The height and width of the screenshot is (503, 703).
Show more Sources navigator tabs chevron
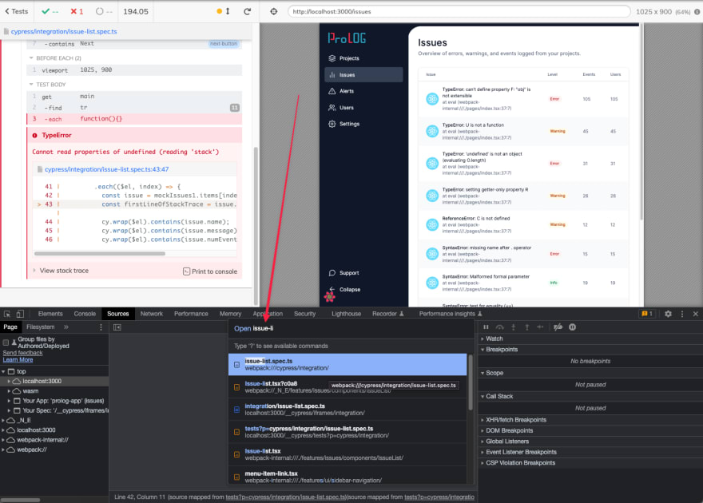coord(66,327)
